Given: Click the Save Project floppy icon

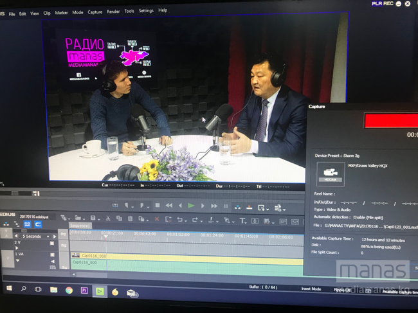Looking at the screenshot, I should point(93,218).
